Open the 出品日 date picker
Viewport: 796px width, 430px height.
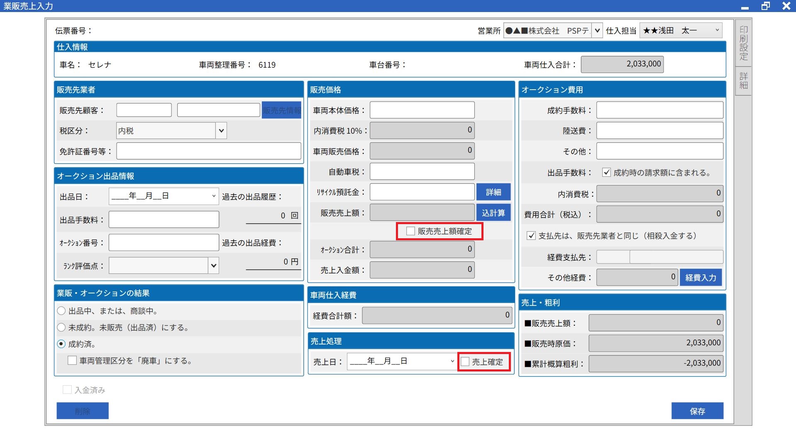click(x=213, y=196)
